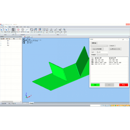Click the horizontal scrollbar of left panel
This screenshot has height=130, width=130.
click(11, 102)
